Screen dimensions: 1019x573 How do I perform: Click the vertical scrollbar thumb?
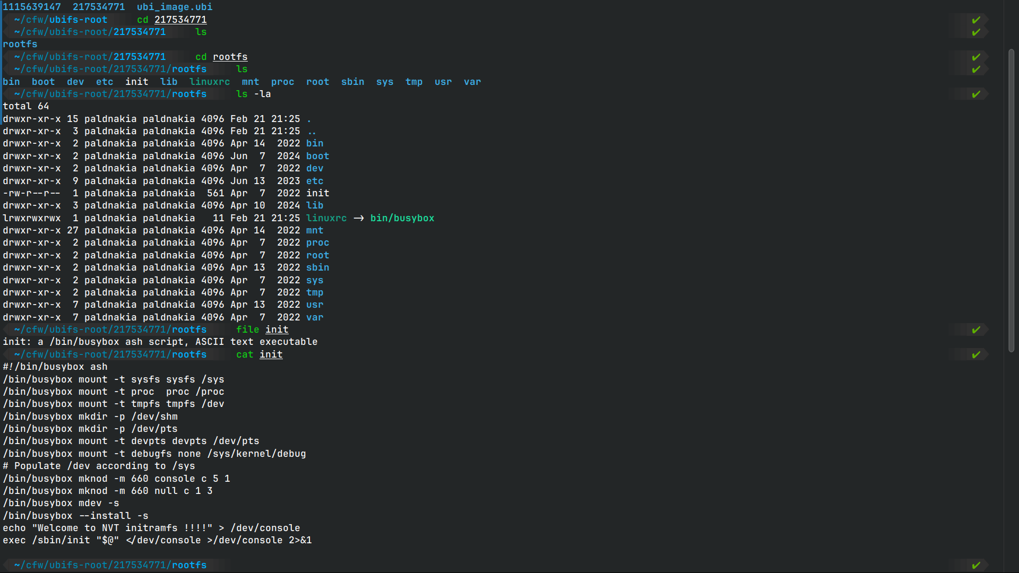point(1011,201)
